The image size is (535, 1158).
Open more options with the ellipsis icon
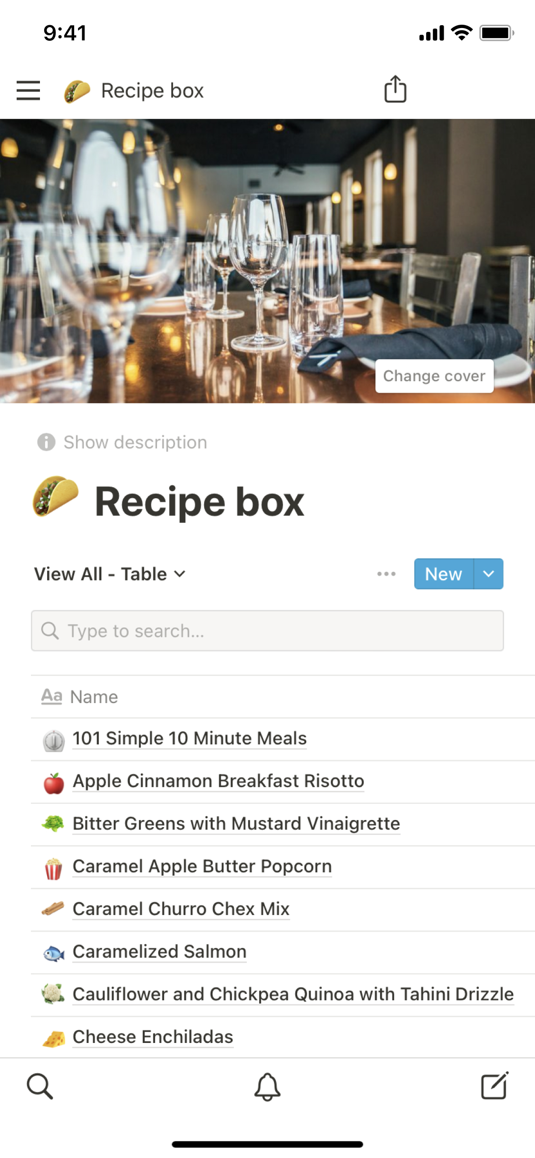(x=386, y=574)
